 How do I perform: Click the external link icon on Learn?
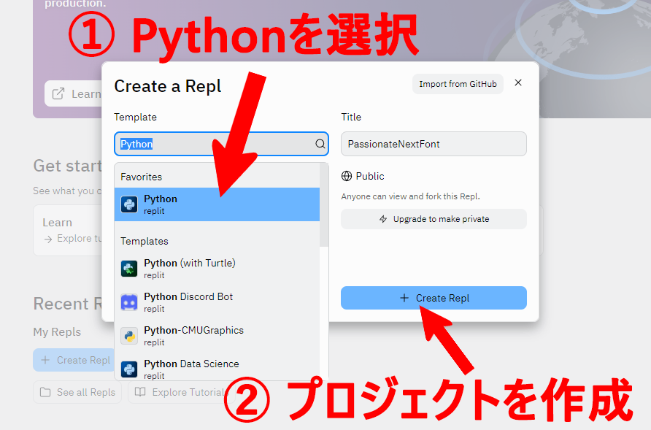click(58, 93)
